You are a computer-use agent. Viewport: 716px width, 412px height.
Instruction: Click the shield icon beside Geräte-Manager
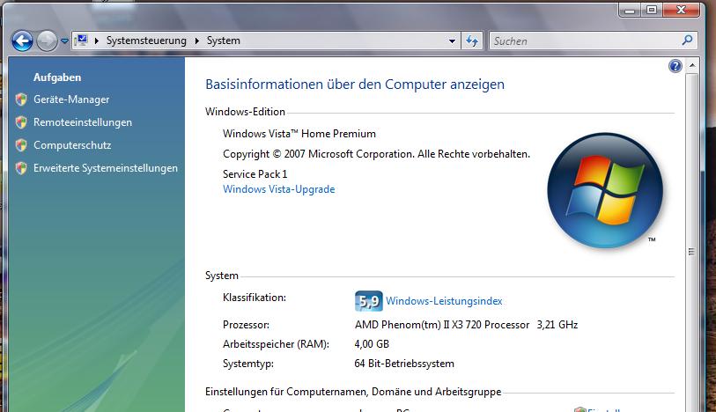point(21,99)
